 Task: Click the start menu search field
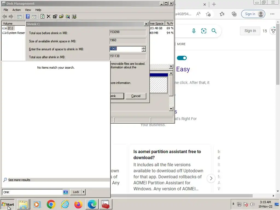33,192
